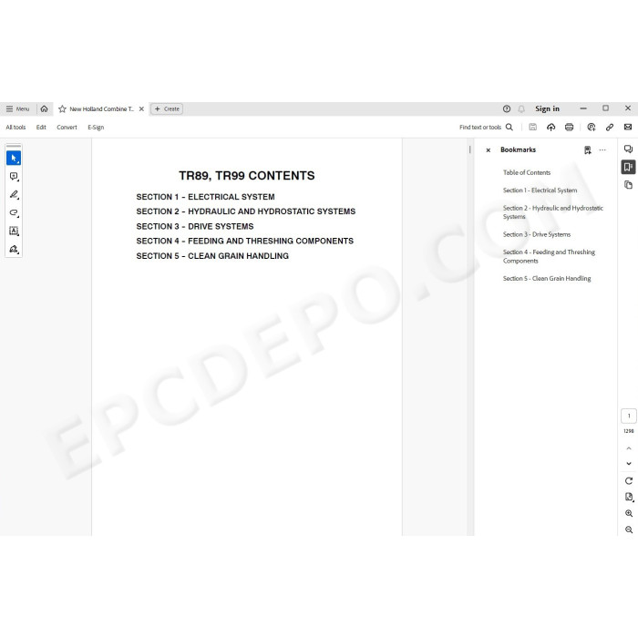Open Section 4 - Feeding and Threshing bookmark
This screenshot has height=638, width=638.
pyautogui.click(x=549, y=256)
